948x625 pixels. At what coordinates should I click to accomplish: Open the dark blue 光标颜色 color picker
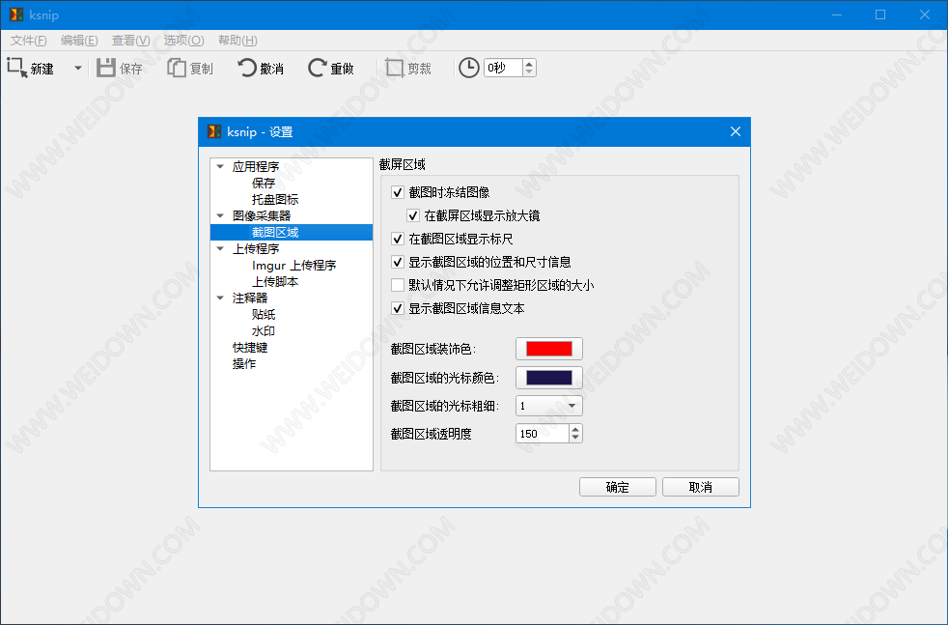coord(549,378)
